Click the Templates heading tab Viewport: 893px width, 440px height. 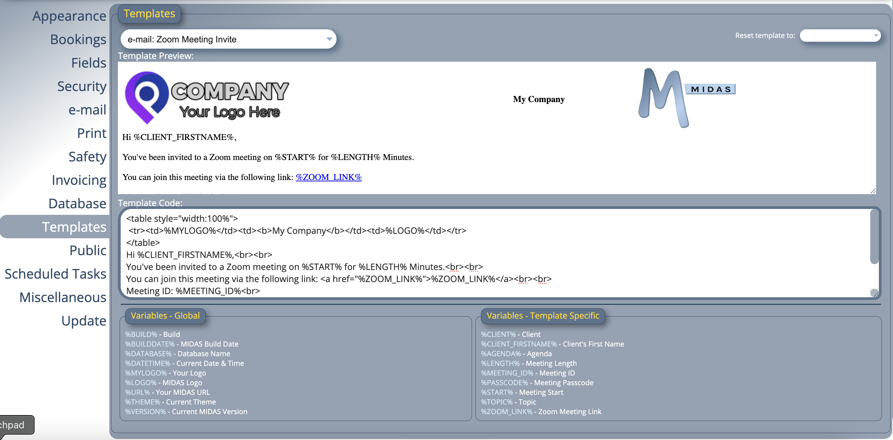pos(149,14)
